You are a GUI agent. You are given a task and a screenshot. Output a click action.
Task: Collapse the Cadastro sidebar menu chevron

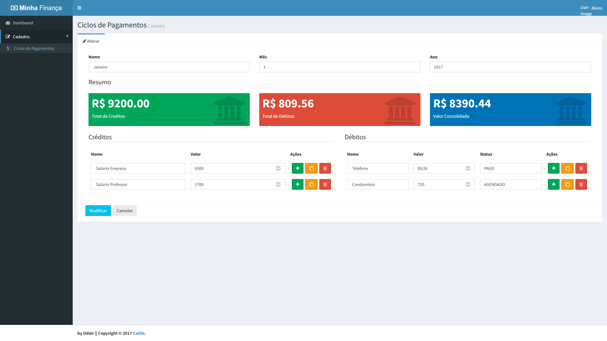click(67, 36)
